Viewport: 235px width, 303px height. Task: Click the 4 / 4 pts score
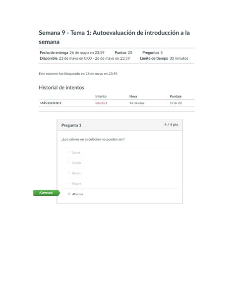coord(171,125)
